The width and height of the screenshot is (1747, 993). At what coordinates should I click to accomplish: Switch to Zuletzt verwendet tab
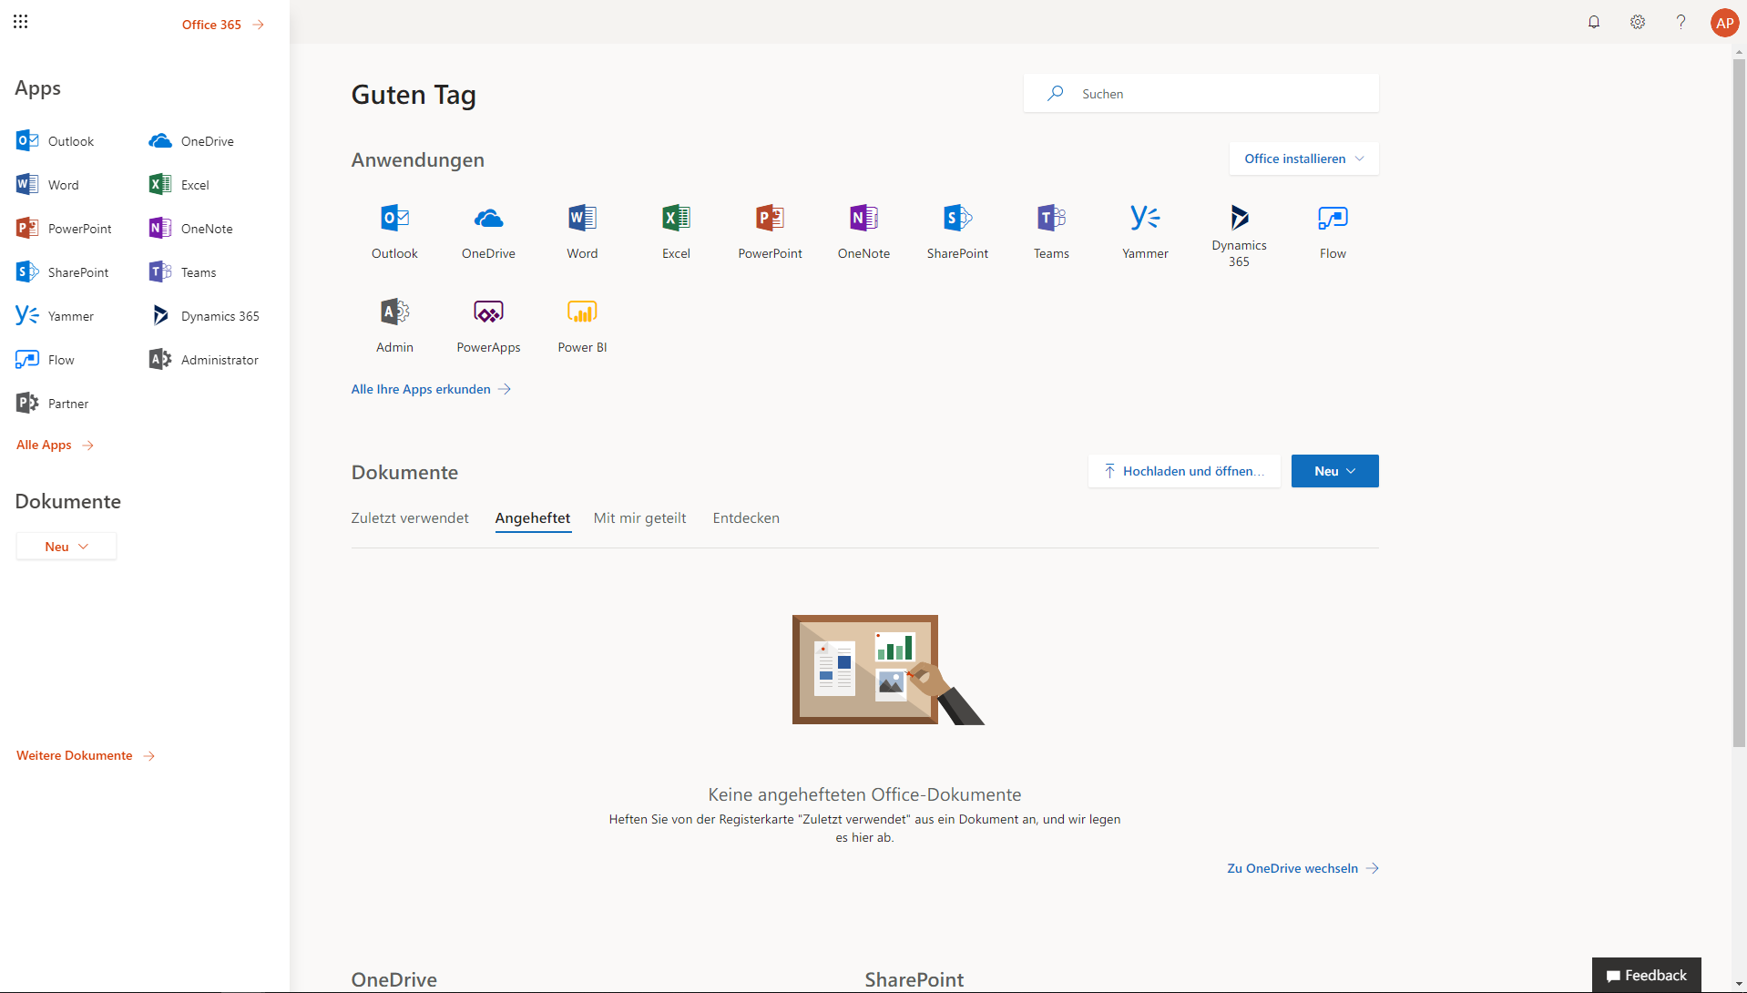click(410, 518)
